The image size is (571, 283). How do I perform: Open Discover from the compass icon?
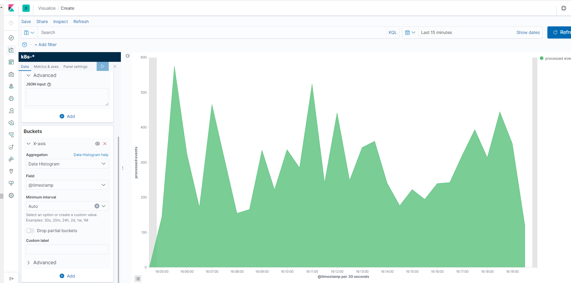(11, 38)
